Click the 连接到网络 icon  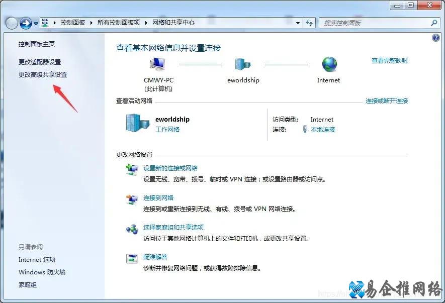click(x=132, y=199)
